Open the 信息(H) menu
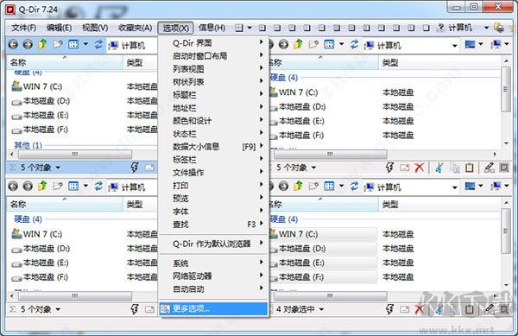This screenshot has height=336, width=518. 212,28
